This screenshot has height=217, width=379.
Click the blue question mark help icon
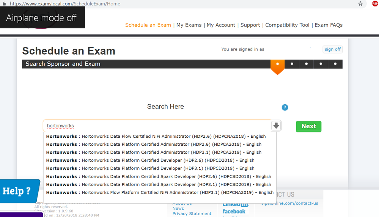[x=285, y=107]
